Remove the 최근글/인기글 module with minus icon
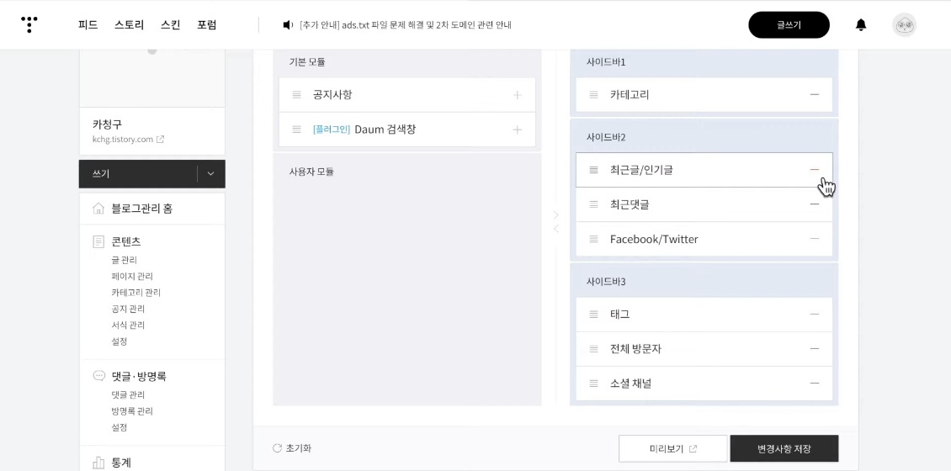 pos(815,170)
